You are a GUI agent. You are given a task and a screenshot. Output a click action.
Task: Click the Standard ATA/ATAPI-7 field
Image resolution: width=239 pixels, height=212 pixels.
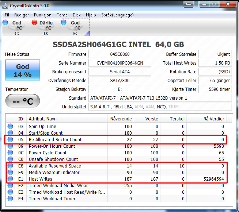pyautogui.click(x=160, y=98)
